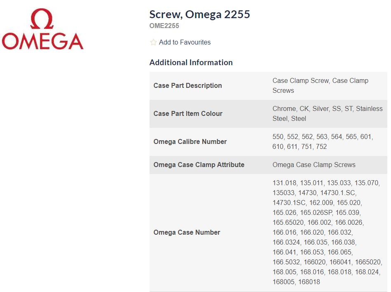Screen dimensions: 391x292
Task: Click the Additional Information heading
Action: pos(191,62)
